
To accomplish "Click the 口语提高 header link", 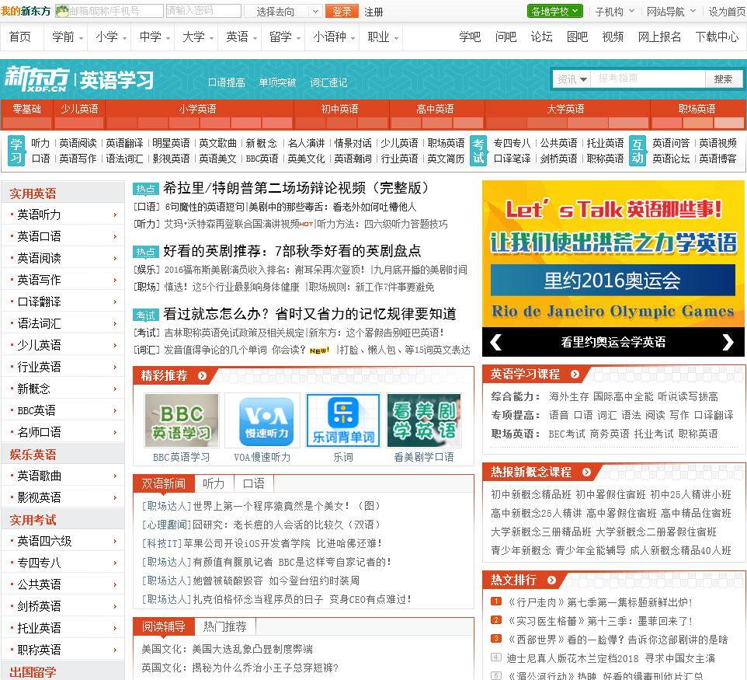I will pyautogui.click(x=227, y=82).
